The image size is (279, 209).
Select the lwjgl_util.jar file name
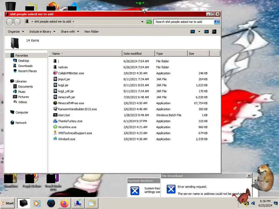[x=66, y=91]
